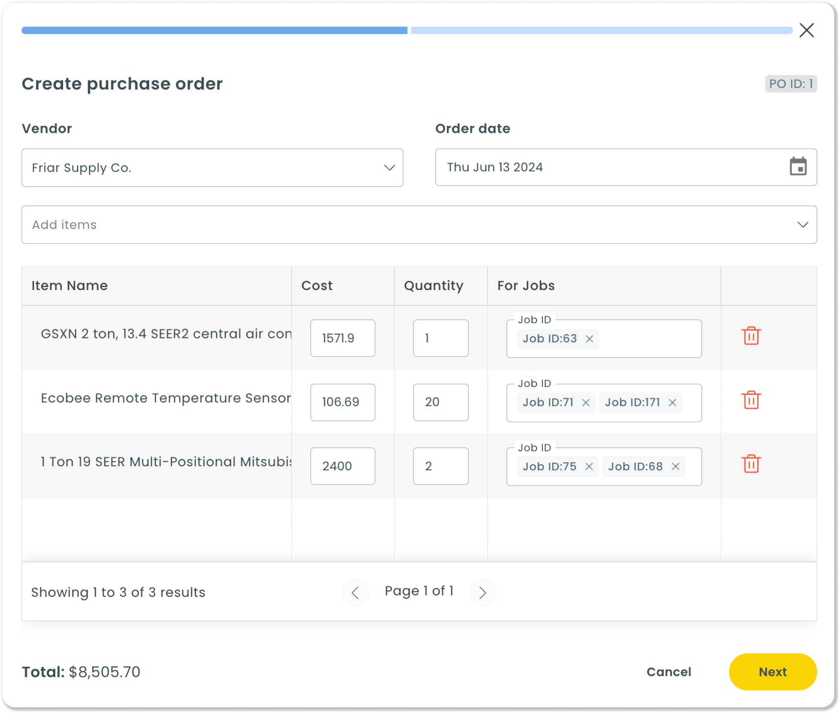Image resolution: width=840 pixels, height=713 pixels.
Task: Click Cancel to discard the purchase order
Action: (x=669, y=672)
